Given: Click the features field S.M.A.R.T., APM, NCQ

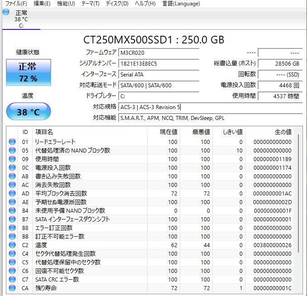Looking at the screenshot, I should pyautogui.click(x=211, y=118).
